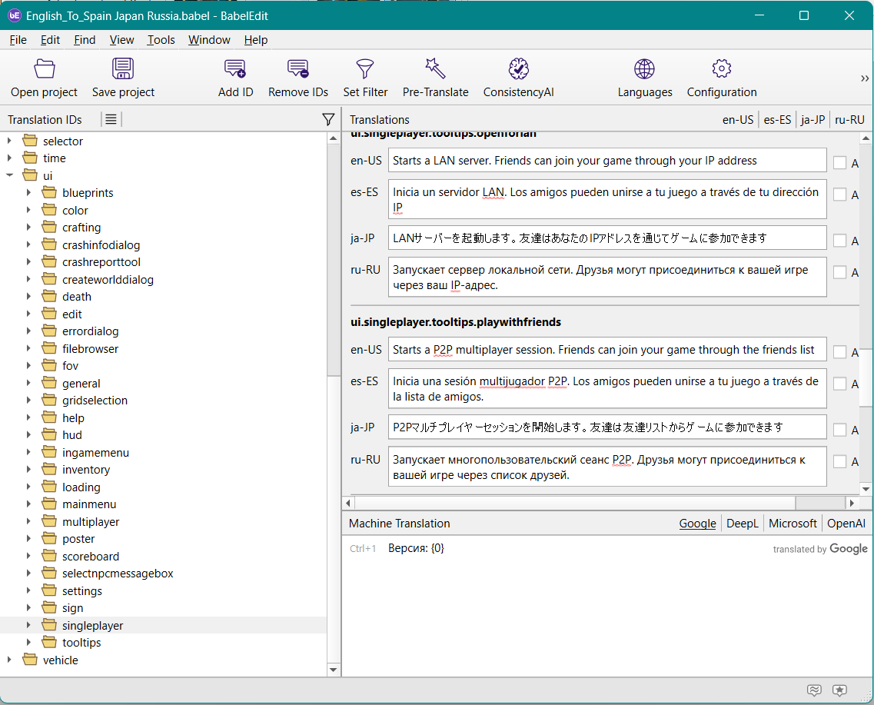Image resolution: width=874 pixels, height=705 pixels.
Task: Open the Set Filter funnel tool
Action: coord(365,69)
